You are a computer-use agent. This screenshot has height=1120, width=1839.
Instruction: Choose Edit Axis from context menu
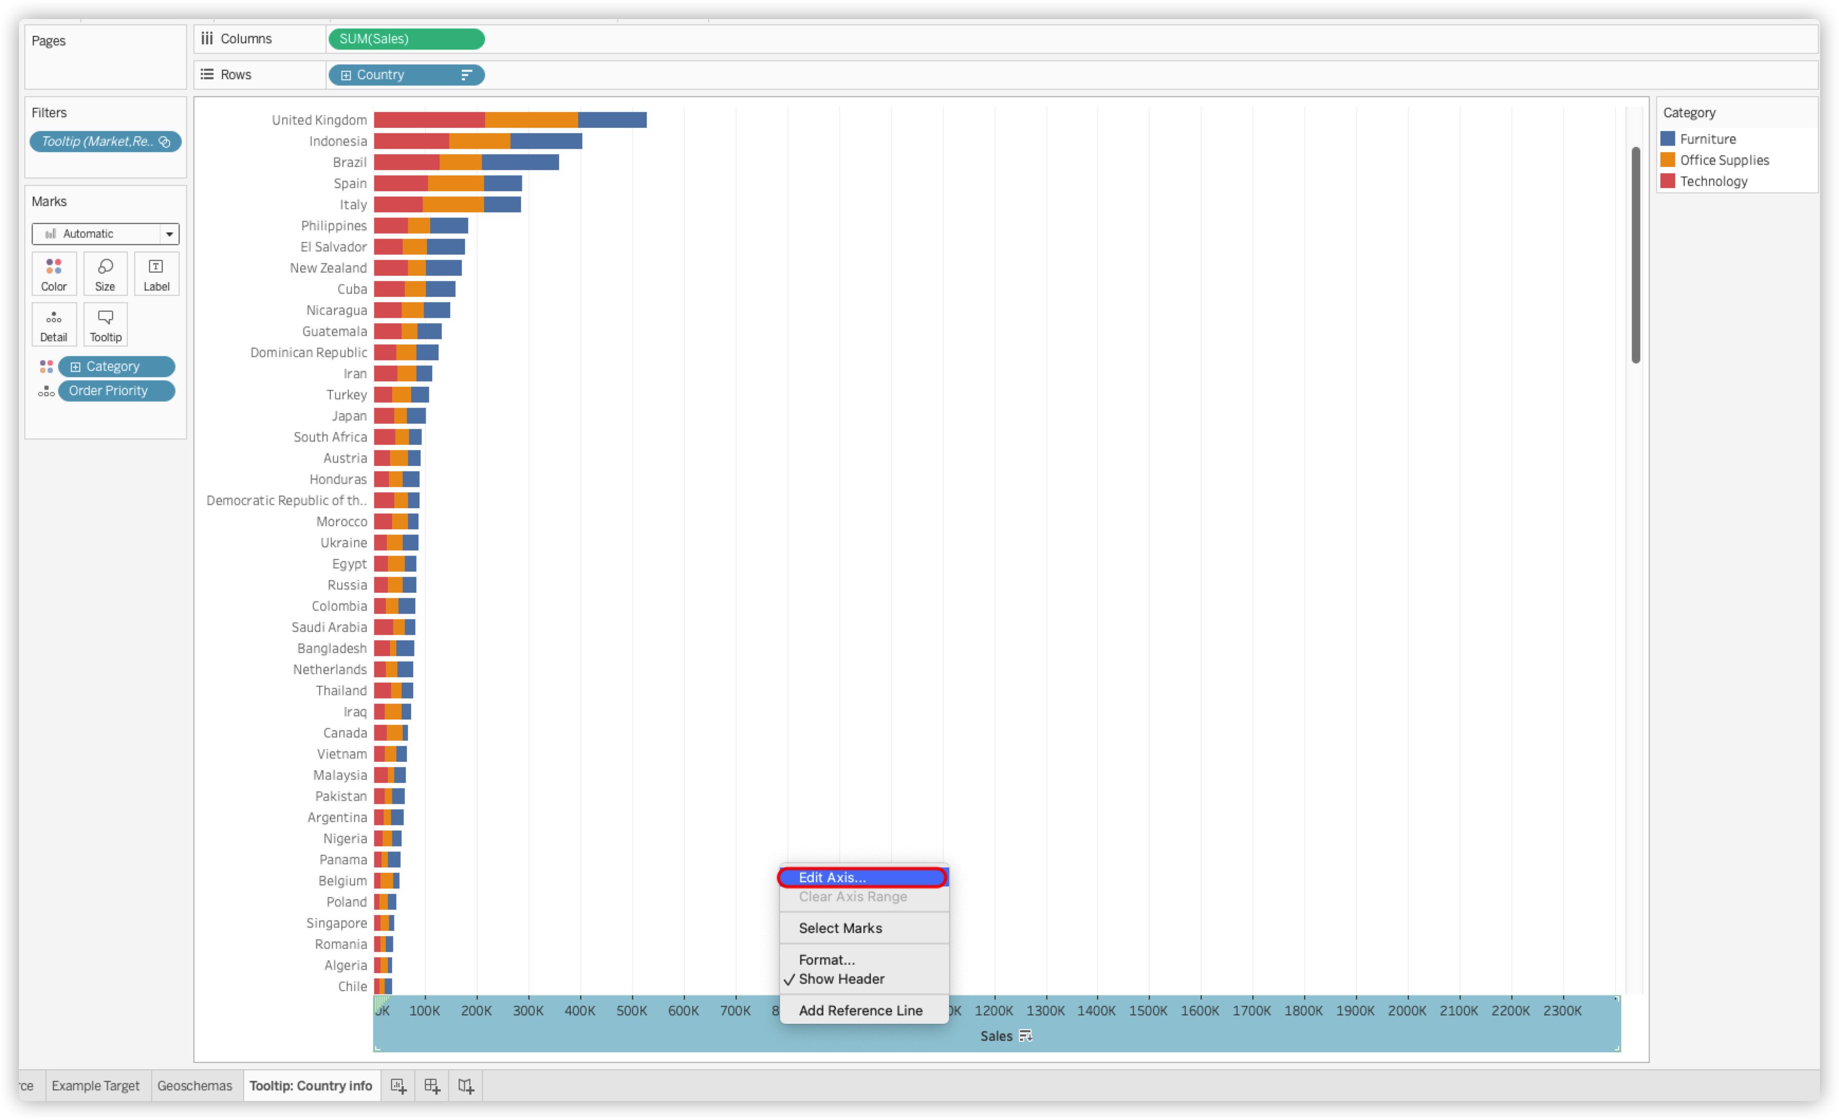[x=832, y=878]
